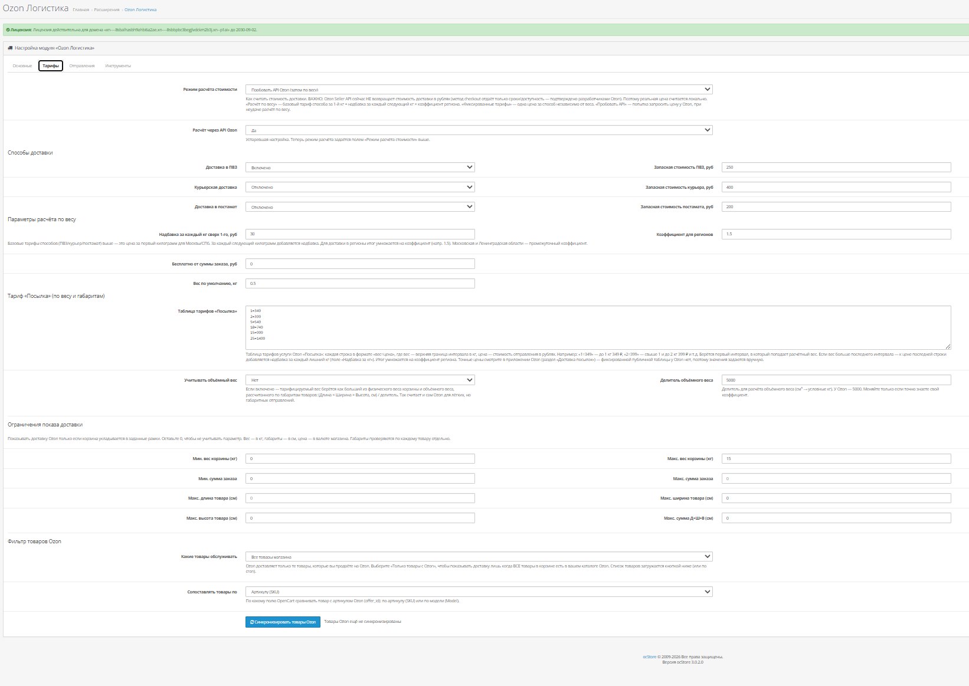Click the Запасная стоимость курьера field
The height and width of the screenshot is (686, 969).
836,187
